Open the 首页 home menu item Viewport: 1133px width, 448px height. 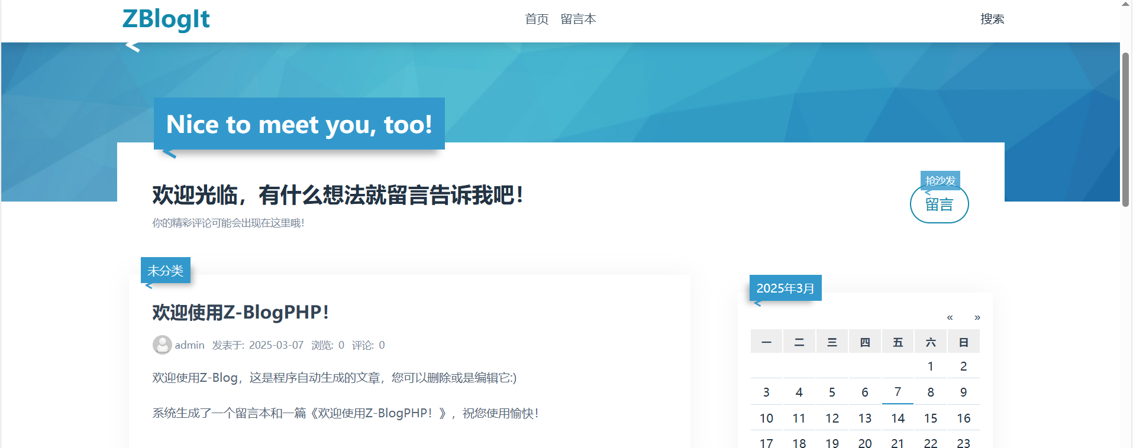(x=537, y=20)
